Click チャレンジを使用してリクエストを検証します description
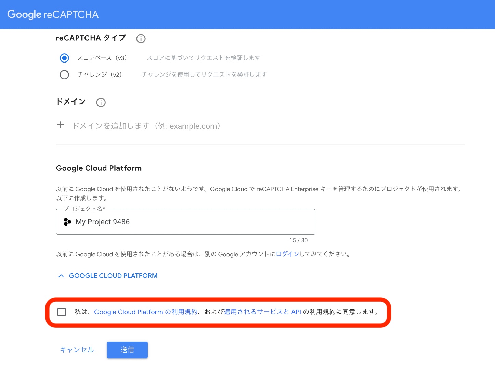Screen dimensions: 495x369 [204, 74]
